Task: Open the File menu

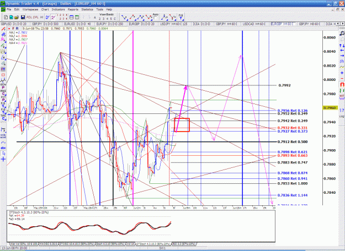Action: click(x=9, y=9)
